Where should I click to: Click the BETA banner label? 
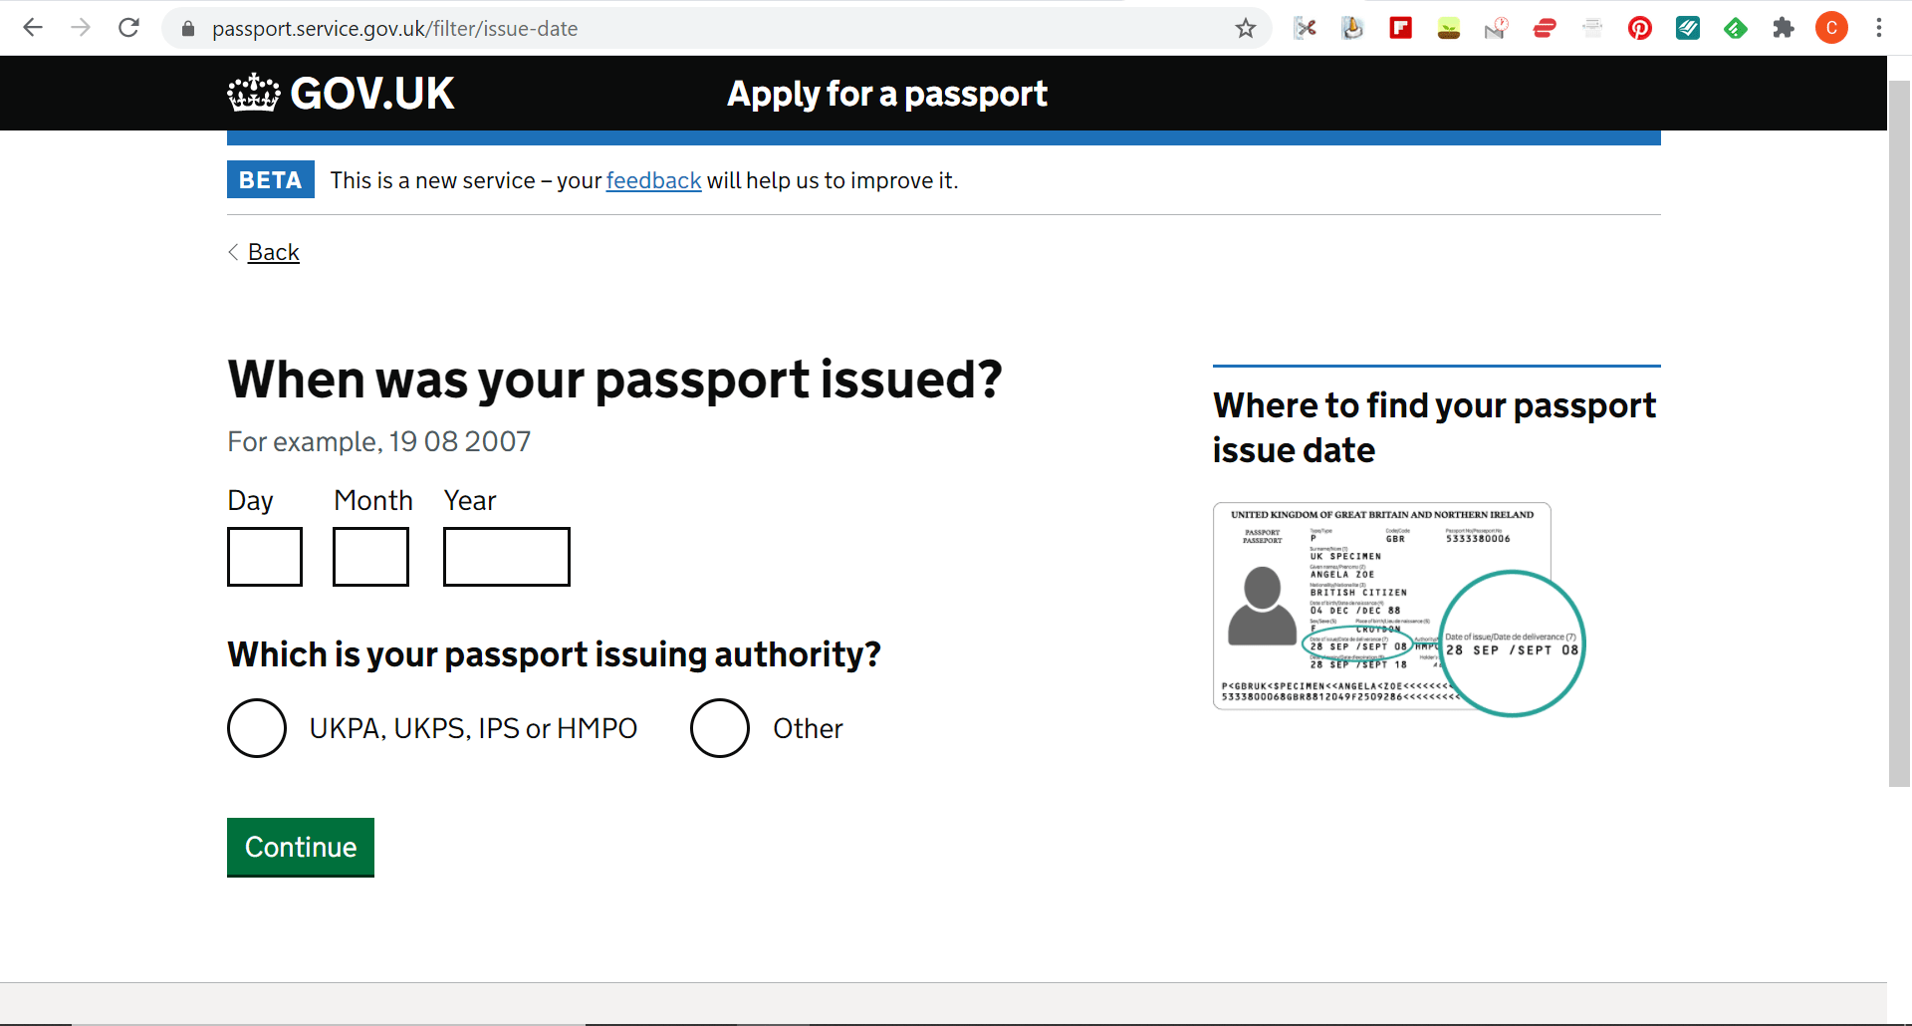click(x=270, y=179)
